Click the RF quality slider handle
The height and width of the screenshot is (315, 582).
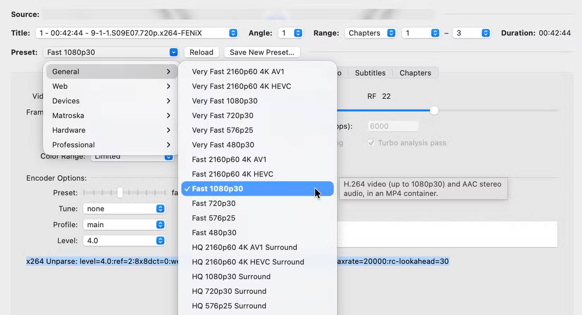point(434,110)
